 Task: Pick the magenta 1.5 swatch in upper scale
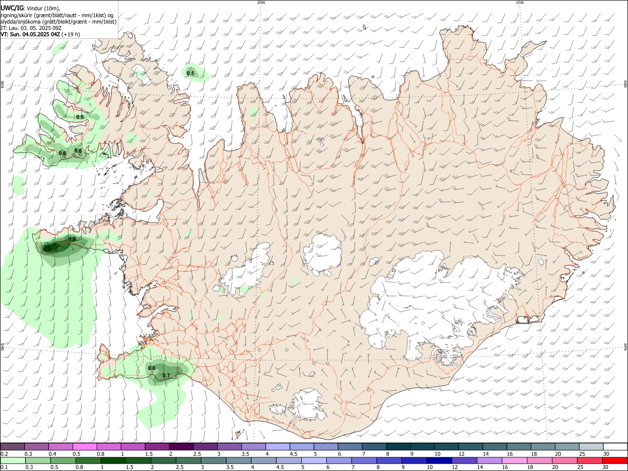click(x=157, y=446)
